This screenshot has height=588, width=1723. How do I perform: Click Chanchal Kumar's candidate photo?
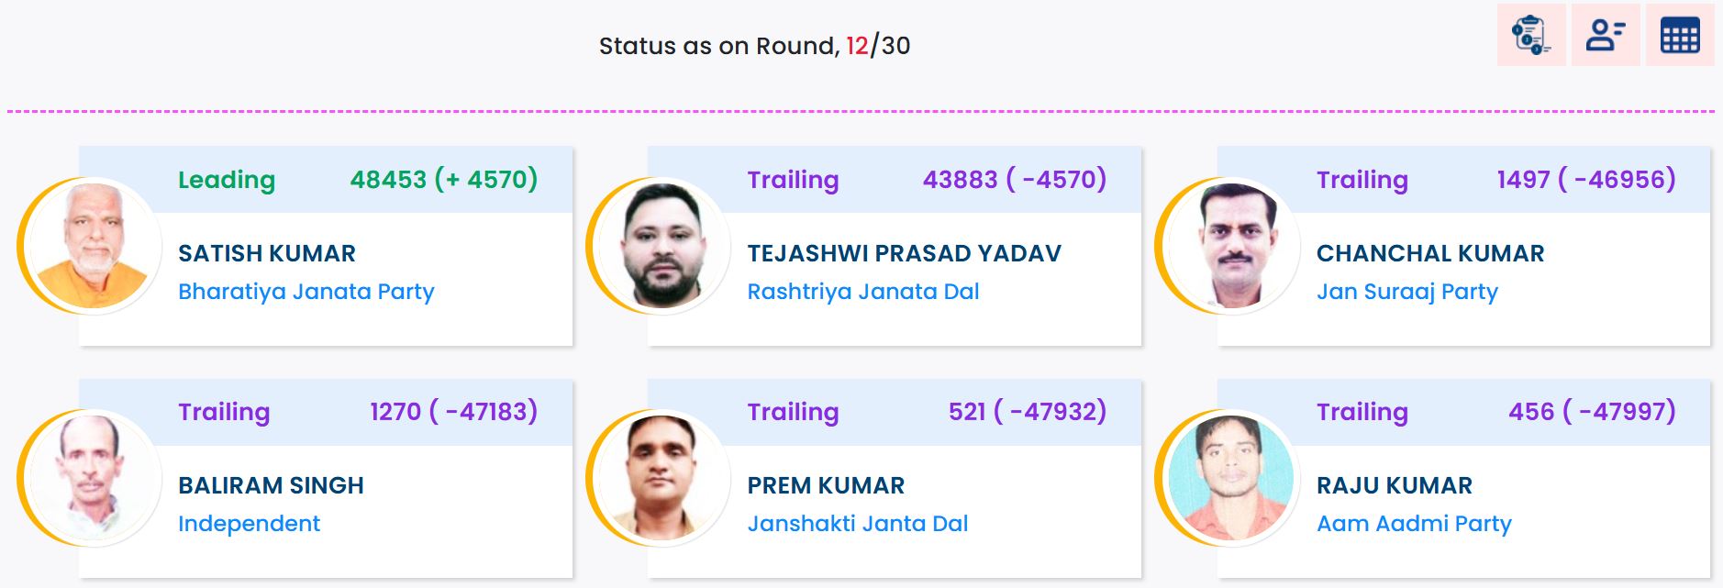point(1231,245)
